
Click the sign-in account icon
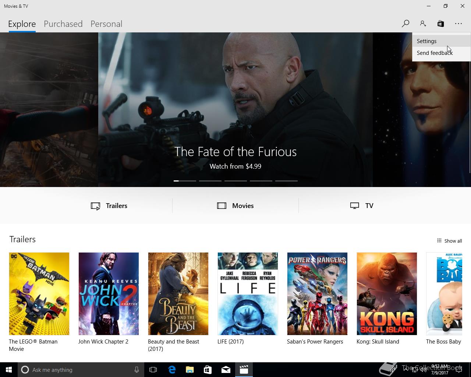pyautogui.click(x=423, y=24)
